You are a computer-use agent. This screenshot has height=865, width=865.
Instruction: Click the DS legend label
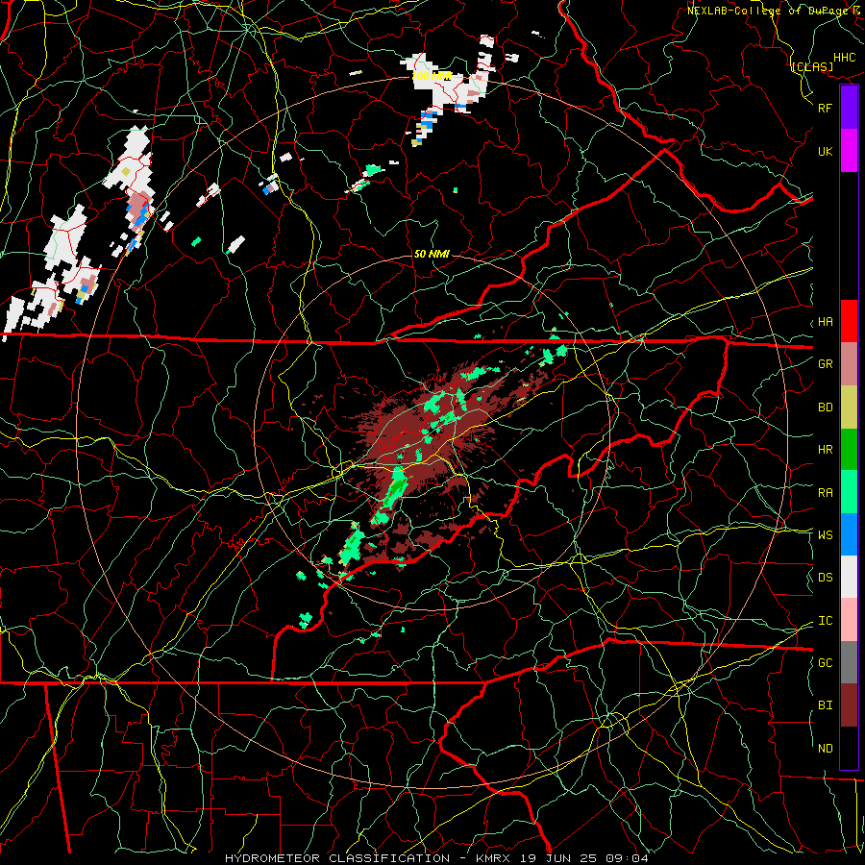click(x=826, y=578)
